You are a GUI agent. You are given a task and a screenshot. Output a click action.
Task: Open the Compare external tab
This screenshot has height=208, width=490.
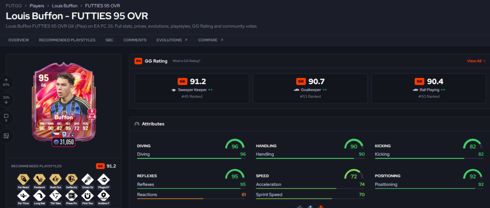pyautogui.click(x=211, y=40)
